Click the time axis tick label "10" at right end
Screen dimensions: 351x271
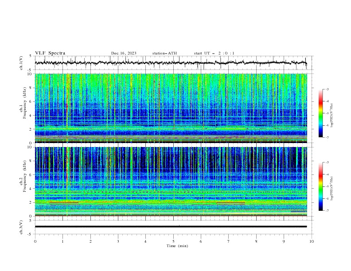click(312, 241)
